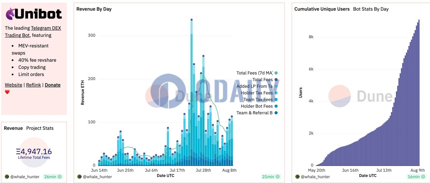Click whale_hunter avatar under Revenue By Day chart
The image size is (430, 183).
79,177
